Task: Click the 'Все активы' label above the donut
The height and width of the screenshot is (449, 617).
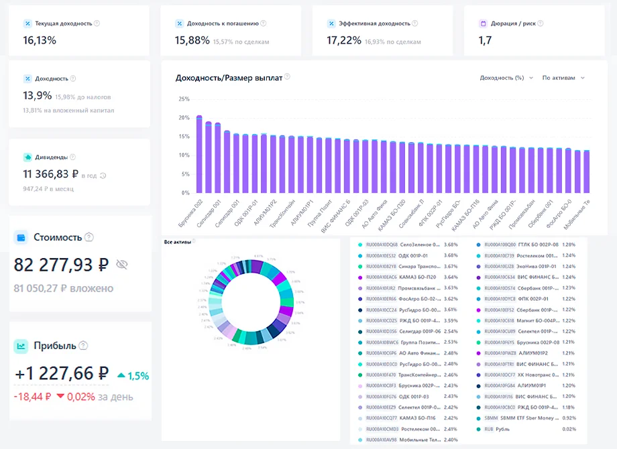Action: click(x=178, y=242)
